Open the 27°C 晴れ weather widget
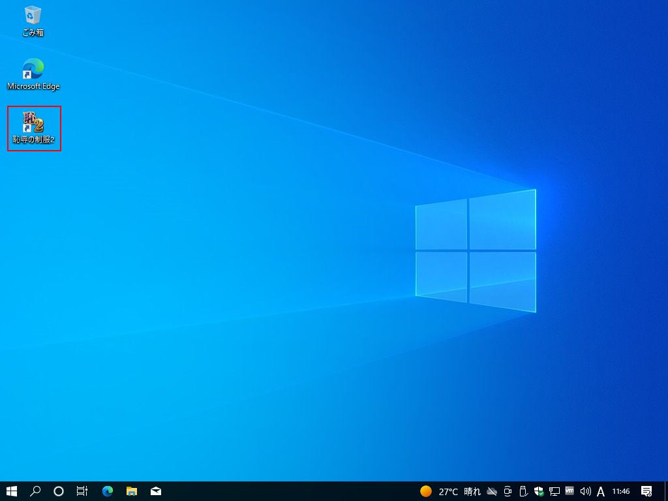 coord(450,492)
